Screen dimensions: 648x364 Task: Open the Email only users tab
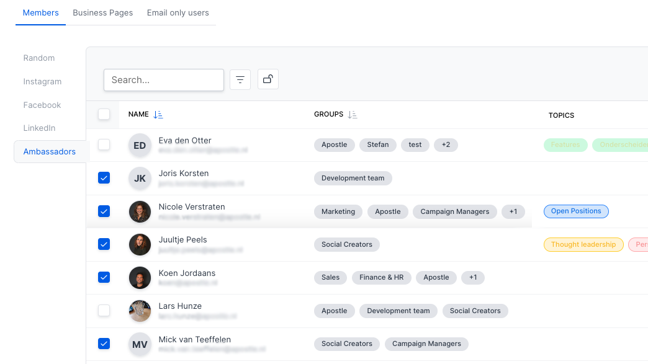click(178, 12)
